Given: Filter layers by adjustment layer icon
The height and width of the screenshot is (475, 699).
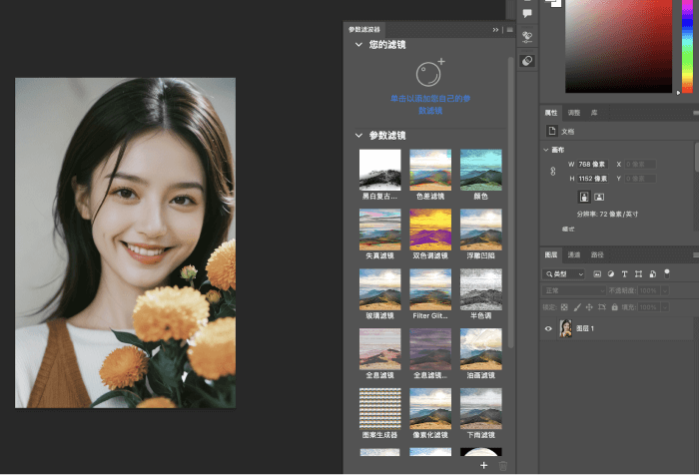Looking at the screenshot, I should point(611,274).
